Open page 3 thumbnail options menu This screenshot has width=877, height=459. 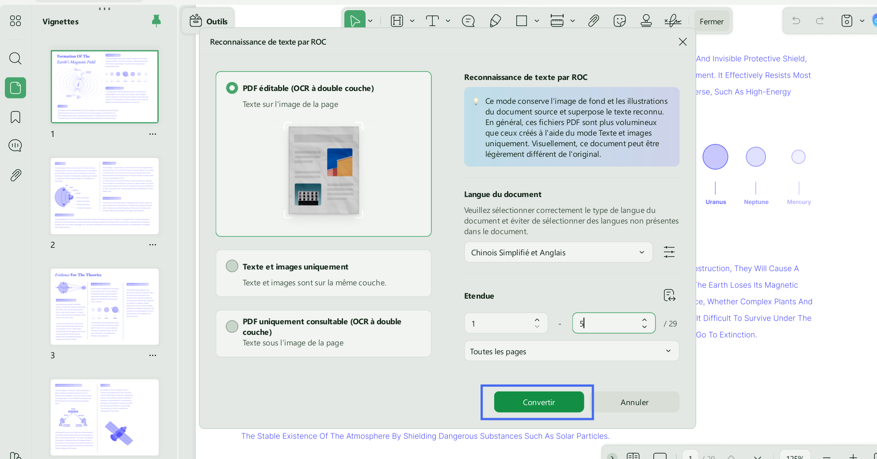(153, 355)
